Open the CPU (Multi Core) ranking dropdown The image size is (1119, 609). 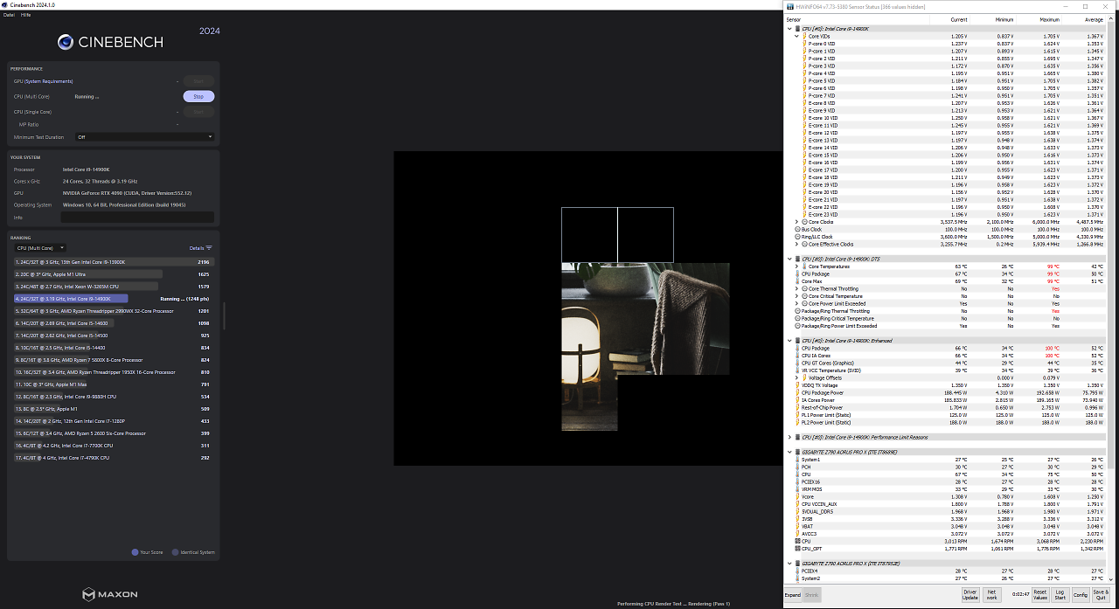[39, 247]
